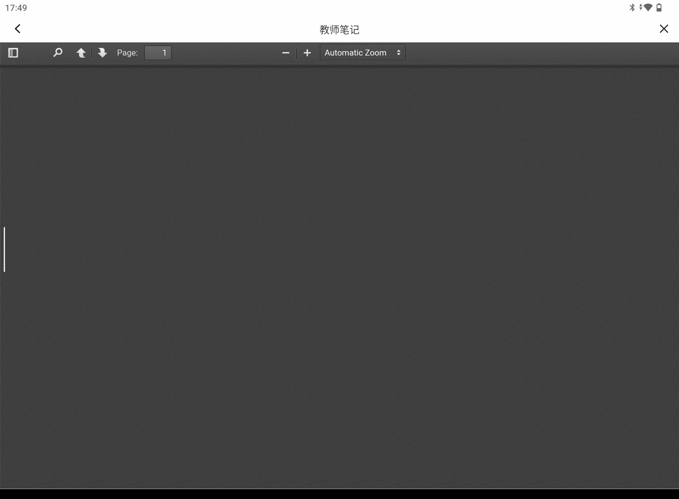Tap the data transfer arrows icon
The height and width of the screenshot is (499, 679).
click(x=640, y=7)
